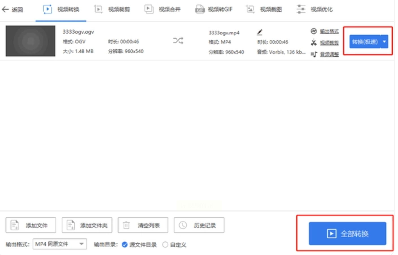Click the back arrow icon

point(5,9)
